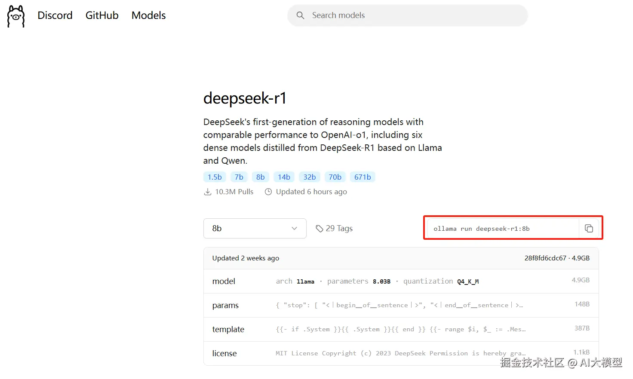Open the 8b version dropdown
The image size is (633, 379).
pos(255,229)
